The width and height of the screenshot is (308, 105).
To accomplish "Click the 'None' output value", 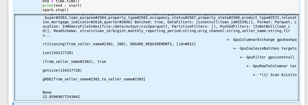I will pos(47,92).
